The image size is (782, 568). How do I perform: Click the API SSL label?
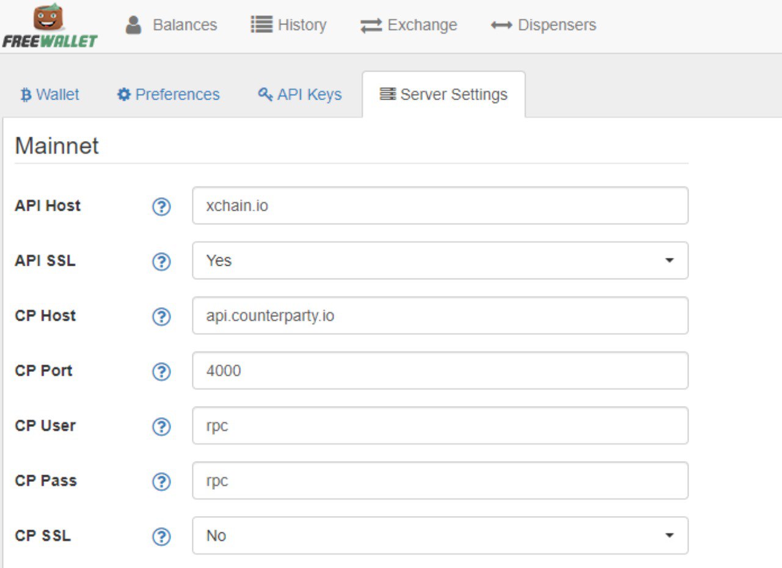click(x=45, y=261)
